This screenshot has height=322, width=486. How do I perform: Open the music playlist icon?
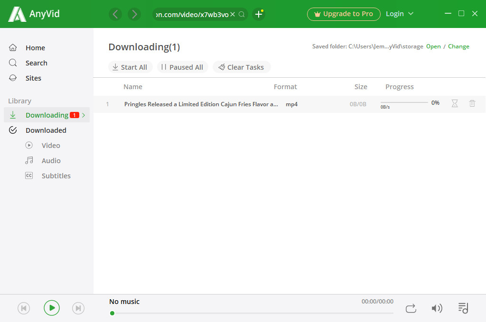click(x=463, y=308)
